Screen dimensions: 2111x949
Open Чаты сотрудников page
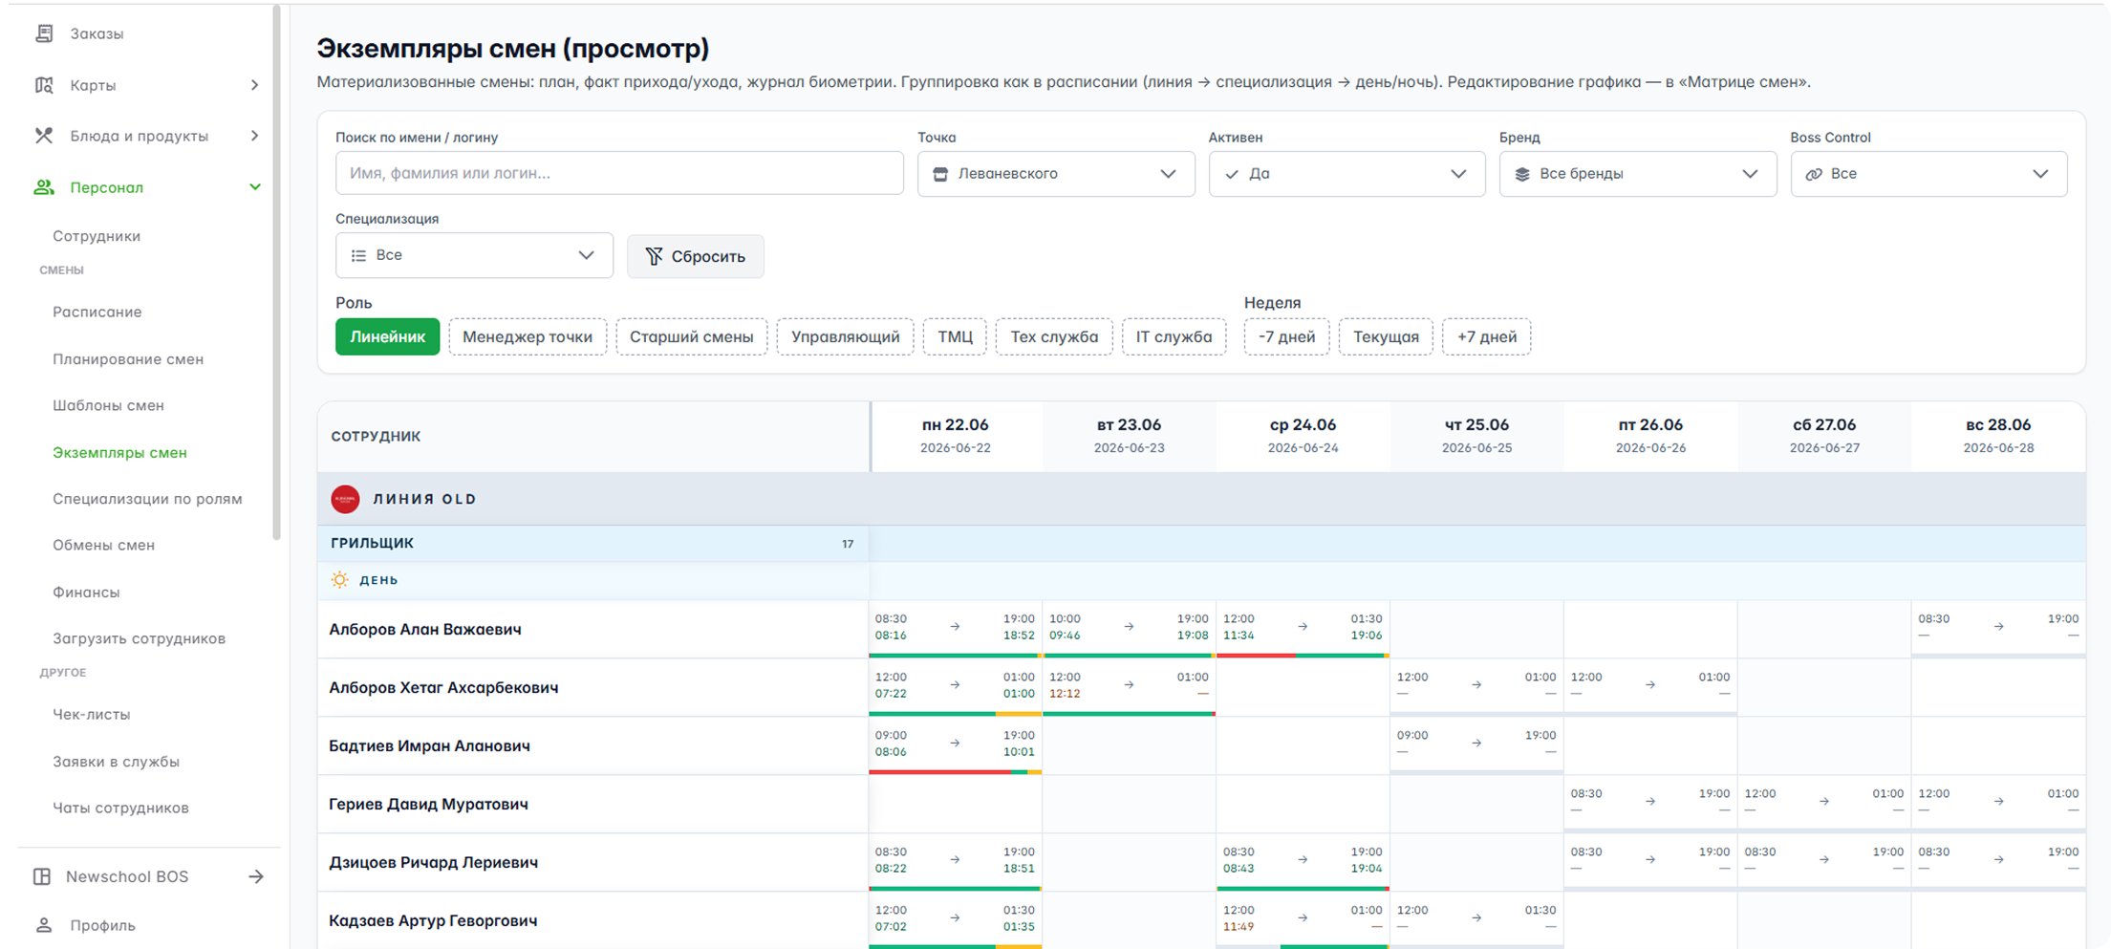(x=120, y=808)
